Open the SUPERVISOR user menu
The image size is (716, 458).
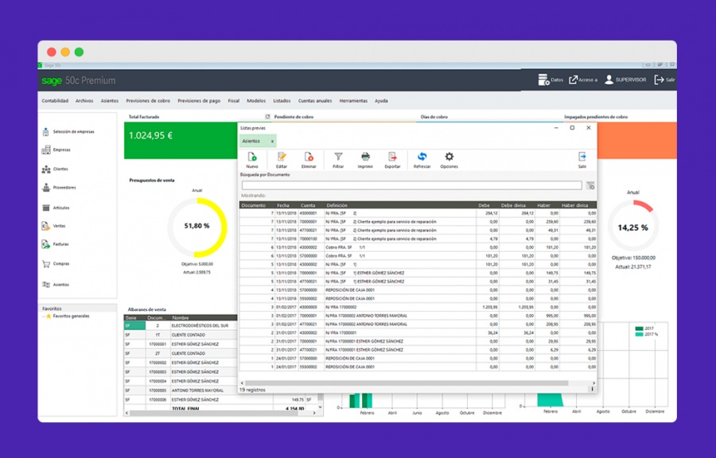tap(625, 80)
